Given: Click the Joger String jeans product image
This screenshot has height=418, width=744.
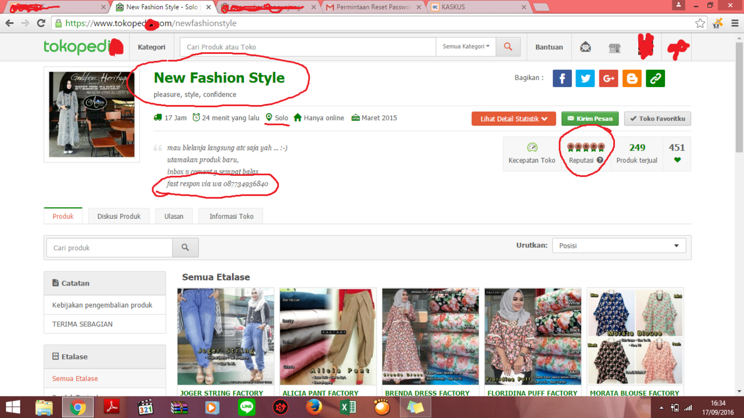Looking at the screenshot, I should tap(226, 337).
